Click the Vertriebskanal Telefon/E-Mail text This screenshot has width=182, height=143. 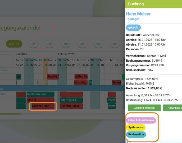[x=146, y=56]
